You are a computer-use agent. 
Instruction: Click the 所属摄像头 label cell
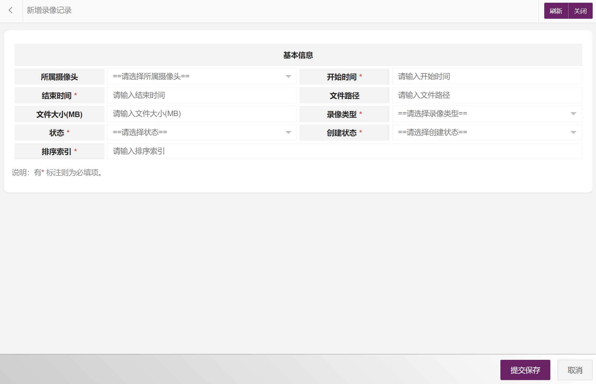tap(59, 77)
